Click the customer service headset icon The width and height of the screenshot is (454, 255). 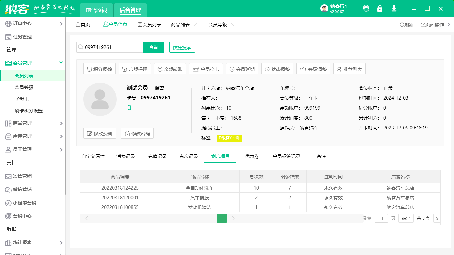366,8
